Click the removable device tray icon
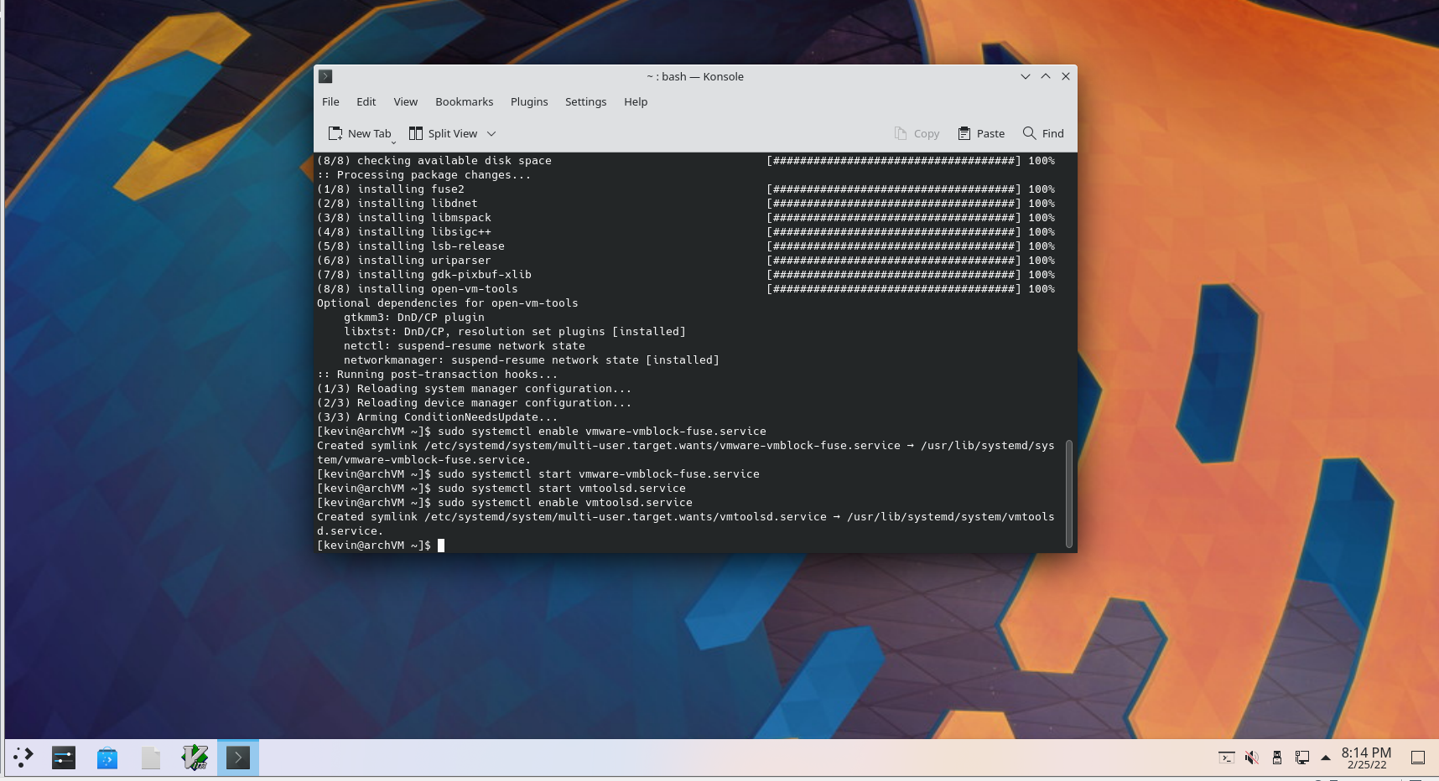Viewport: 1439px width, 781px height. 1276,757
